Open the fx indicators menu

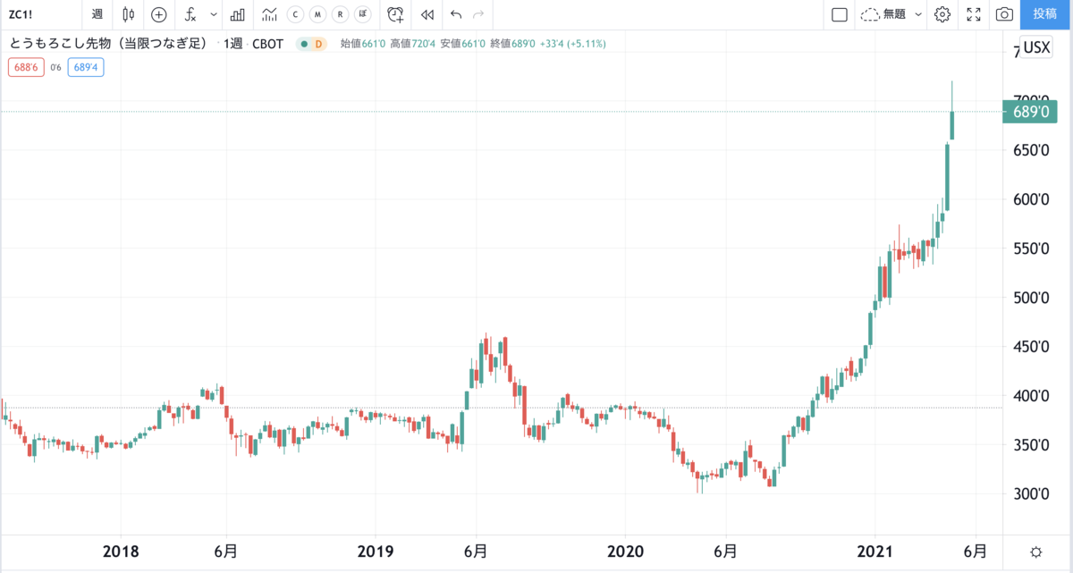click(x=190, y=14)
